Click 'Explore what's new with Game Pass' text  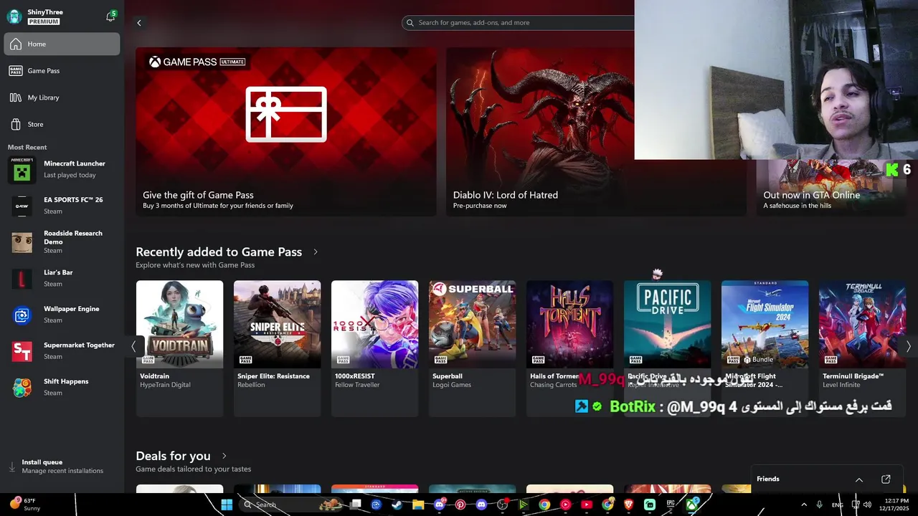tap(195, 265)
